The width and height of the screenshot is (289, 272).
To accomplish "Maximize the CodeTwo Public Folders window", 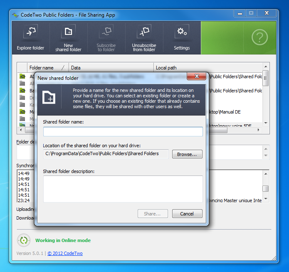I will click(x=251, y=13).
